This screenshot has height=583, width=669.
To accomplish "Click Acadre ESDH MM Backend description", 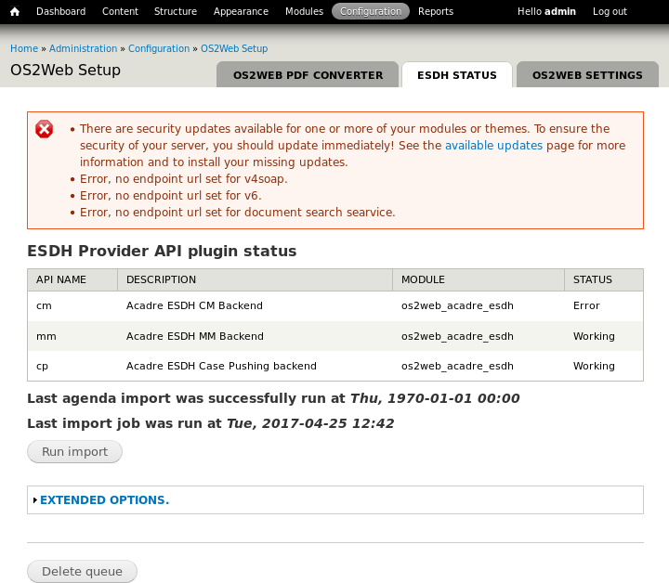I will (x=194, y=336).
